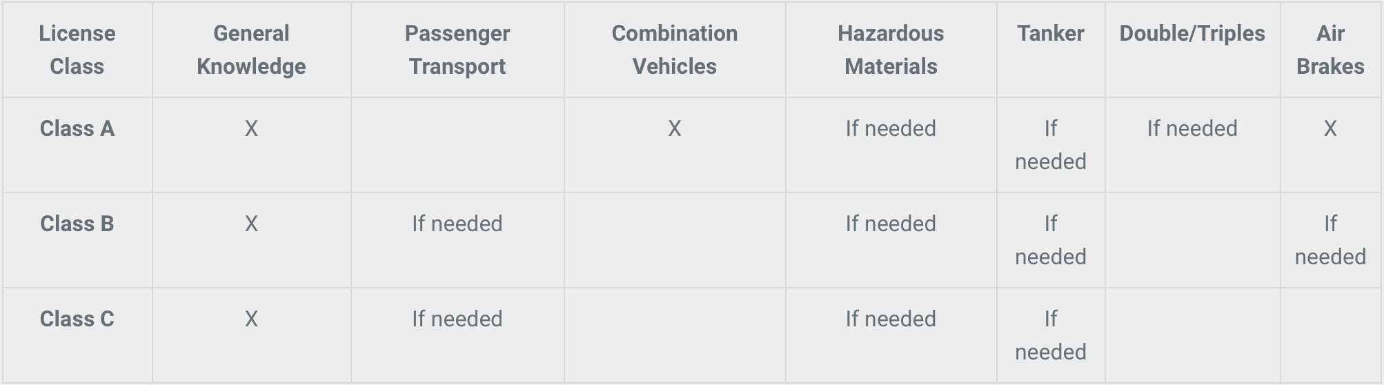Viewport: 1384px width, 385px height.
Task: Click the Passenger Transport header cell
Action: tap(457, 50)
